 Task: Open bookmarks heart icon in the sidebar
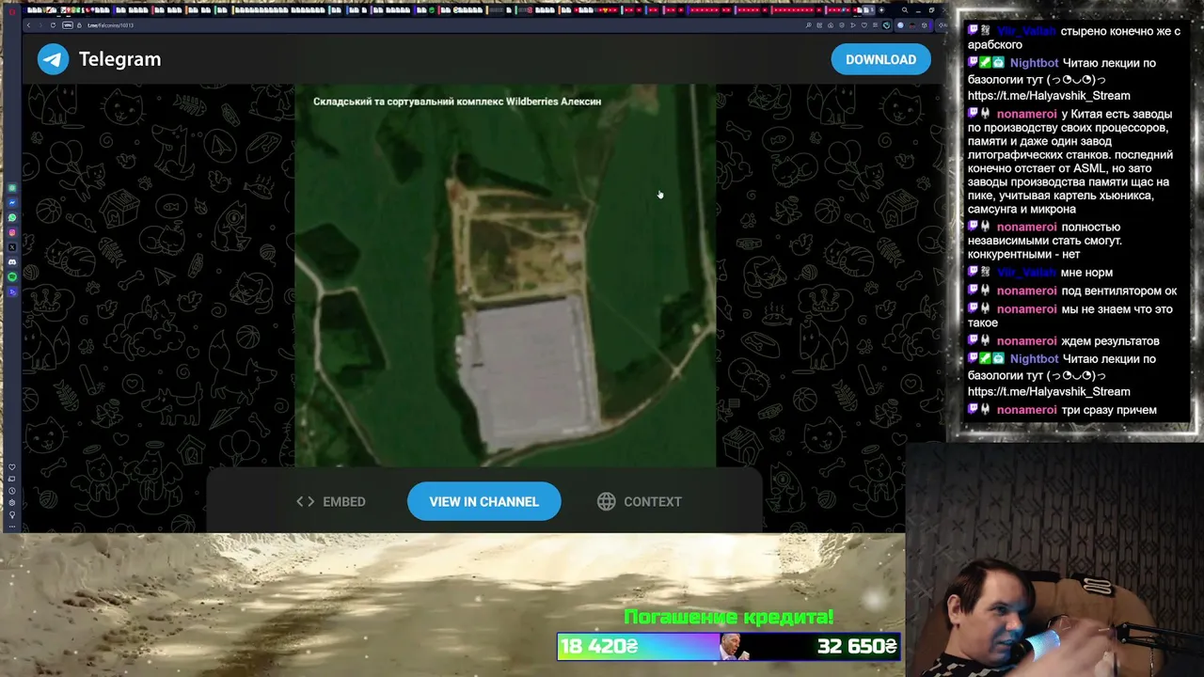(12, 467)
